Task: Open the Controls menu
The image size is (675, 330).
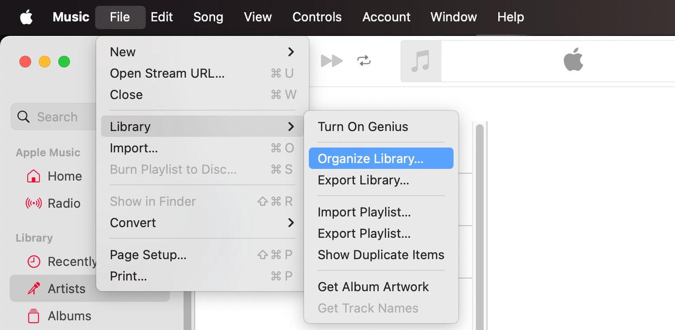Action: tap(316, 16)
